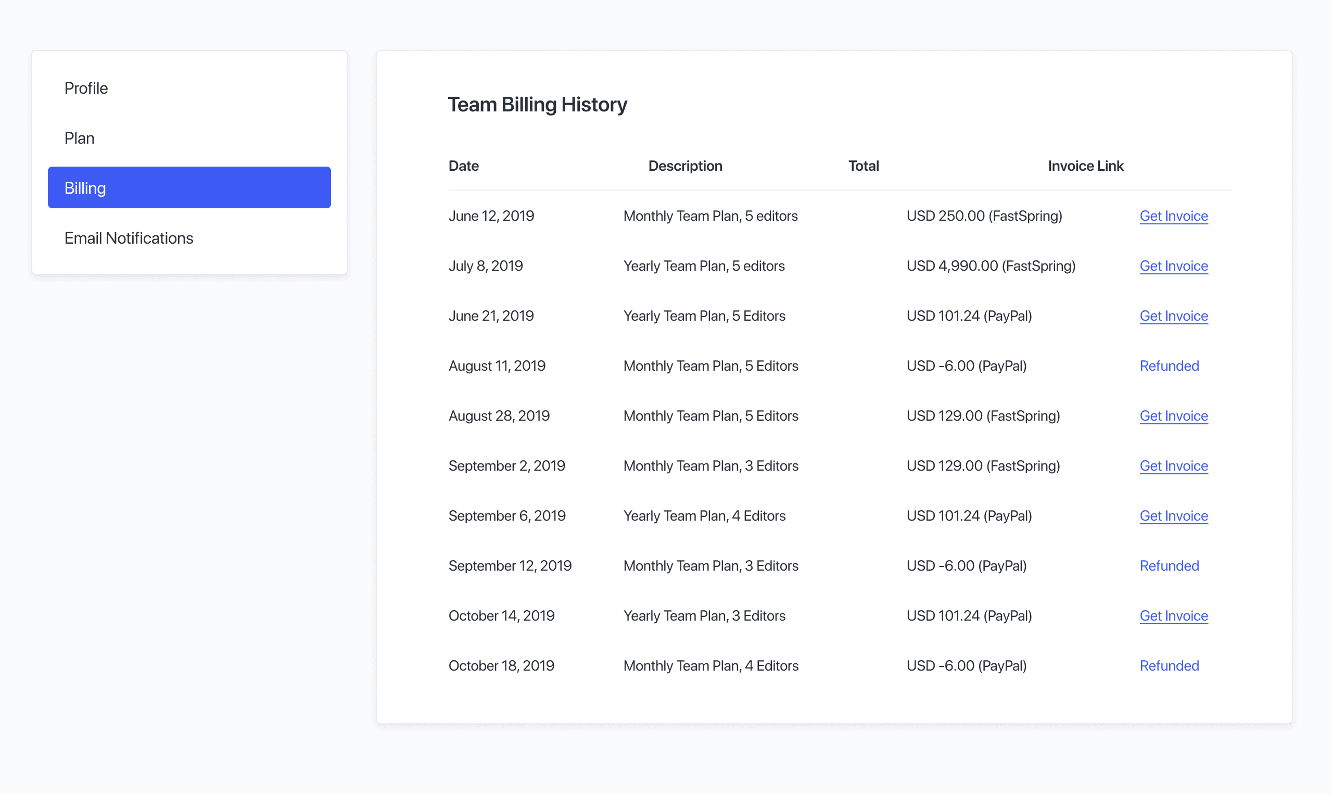Screen dimensions: 1332x794
Task: Select the Team Billing History heading
Action: pyautogui.click(x=537, y=104)
